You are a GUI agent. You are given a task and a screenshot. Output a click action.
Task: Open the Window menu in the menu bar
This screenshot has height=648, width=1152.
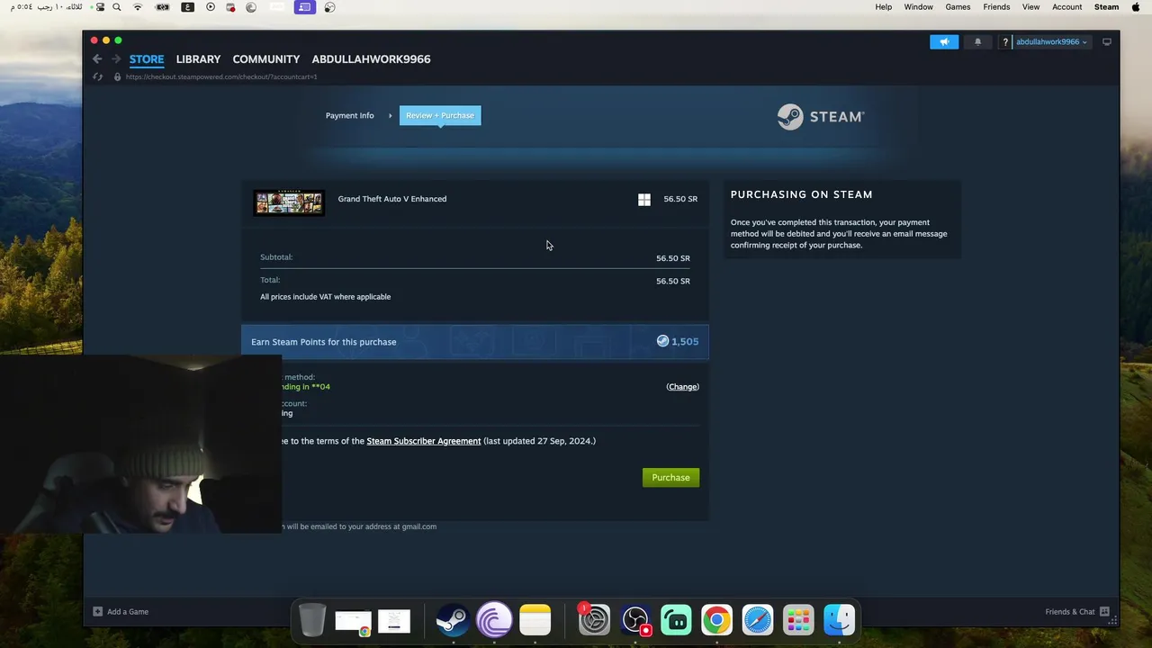click(x=918, y=7)
